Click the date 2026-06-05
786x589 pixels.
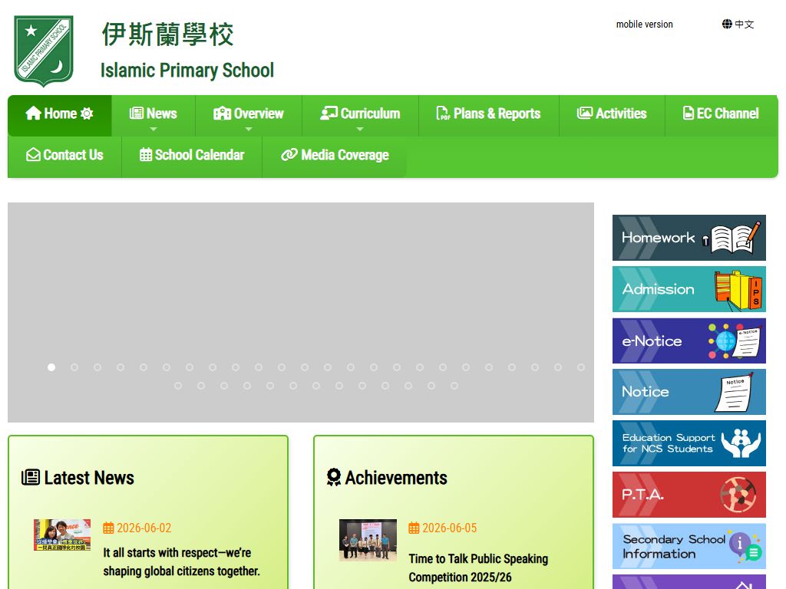coord(450,528)
